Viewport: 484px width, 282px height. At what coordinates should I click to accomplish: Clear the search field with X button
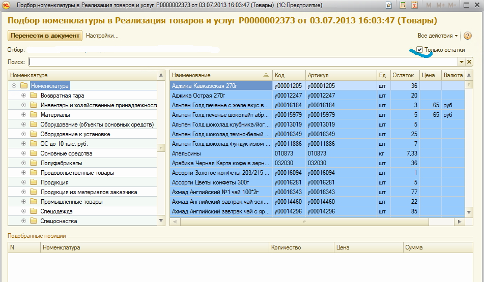[469, 62]
